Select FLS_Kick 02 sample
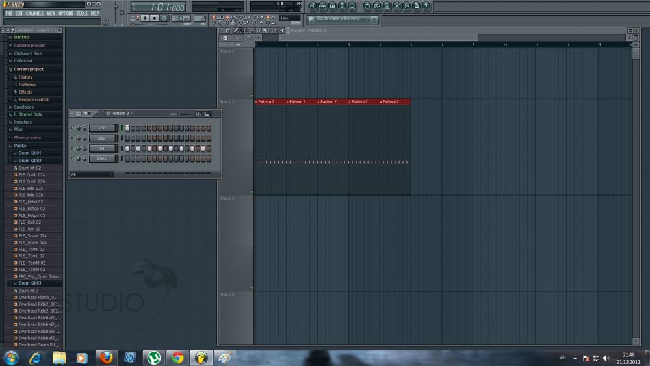The height and width of the screenshot is (366, 650). click(x=29, y=222)
